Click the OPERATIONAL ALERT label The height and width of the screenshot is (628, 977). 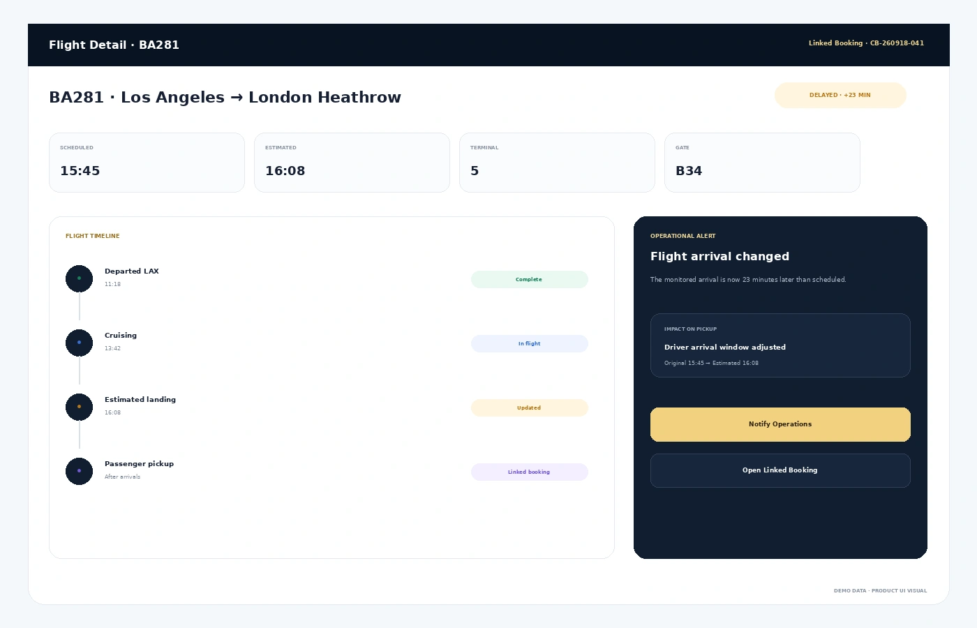(683, 236)
